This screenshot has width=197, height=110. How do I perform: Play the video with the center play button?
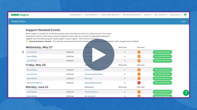click(x=98, y=55)
